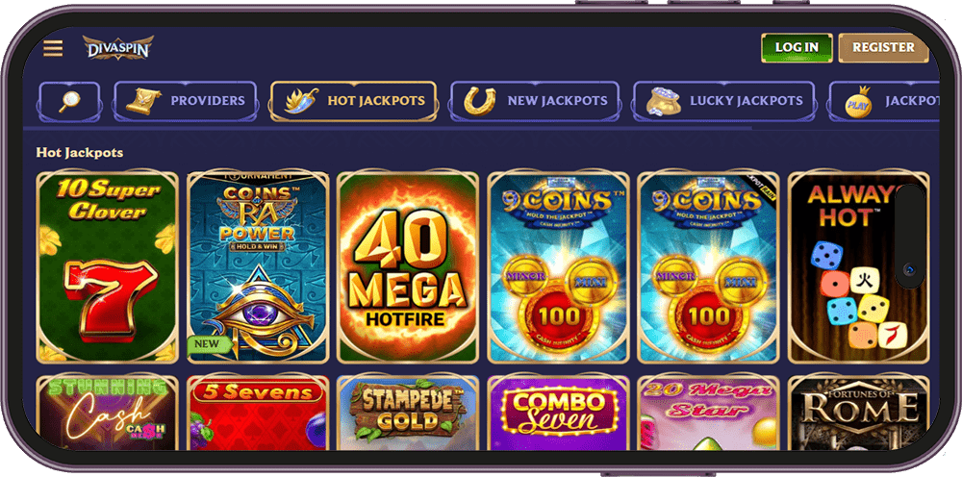Click the coin pot Lucky Jackpots icon
962x477 pixels.
[x=663, y=101]
